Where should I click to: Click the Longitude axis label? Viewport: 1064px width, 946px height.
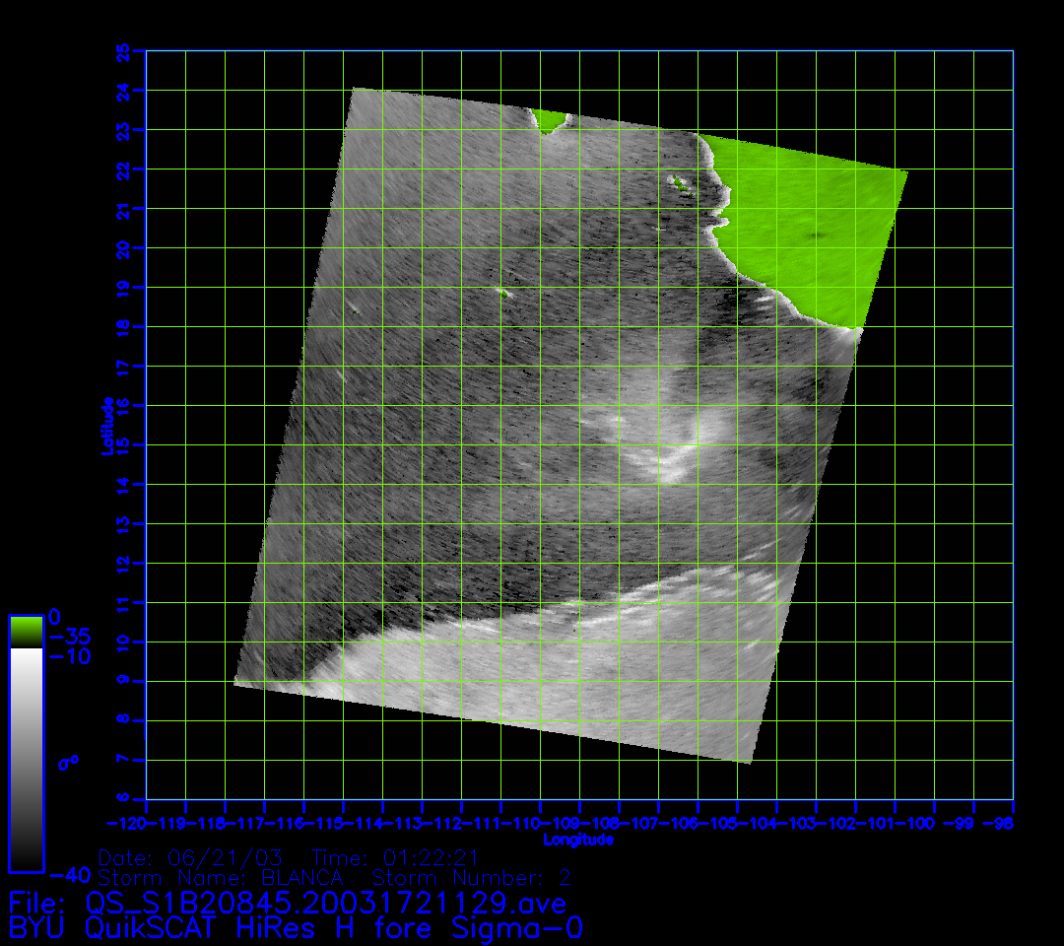point(578,840)
